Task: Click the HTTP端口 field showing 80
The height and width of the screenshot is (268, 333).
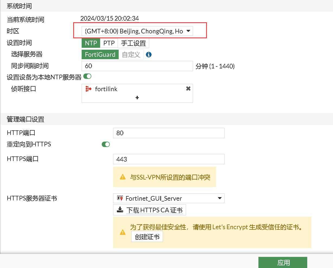Action: [x=169, y=133]
